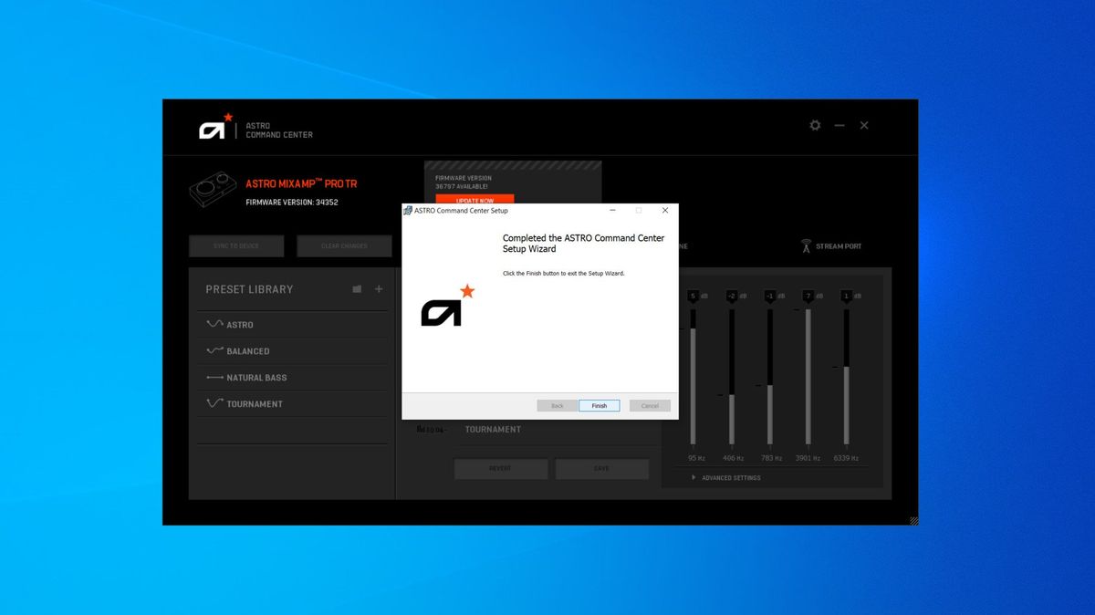Image resolution: width=1095 pixels, height=615 pixels.
Task: Select the ASTRO preset
Action: pos(293,325)
